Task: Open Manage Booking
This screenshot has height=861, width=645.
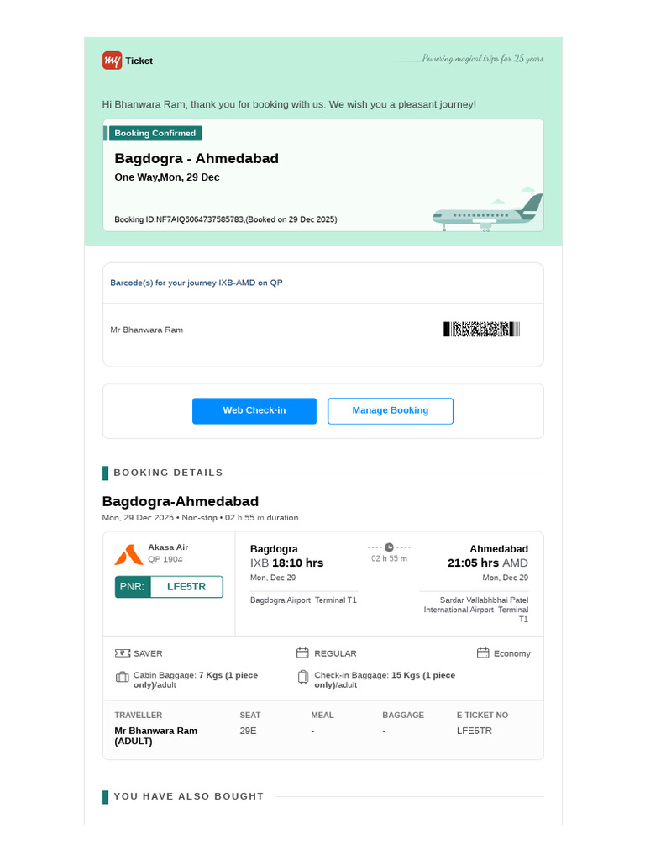Action: tap(391, 410)
